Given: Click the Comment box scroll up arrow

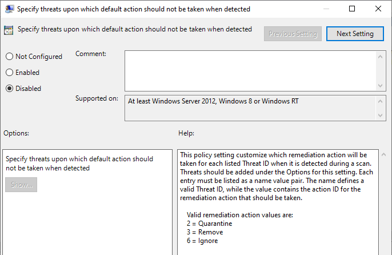Looking at the screenshot, I should (380, 57).
